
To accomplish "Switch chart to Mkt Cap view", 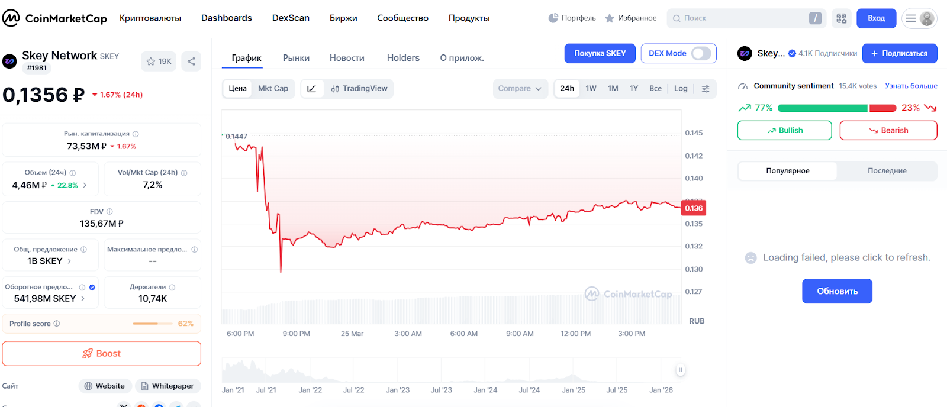I will point(273,89).
